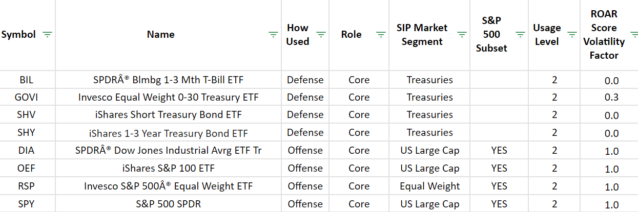Select Defense in the BIL row
Screen dimensions: 638x212
coord(305,80)
